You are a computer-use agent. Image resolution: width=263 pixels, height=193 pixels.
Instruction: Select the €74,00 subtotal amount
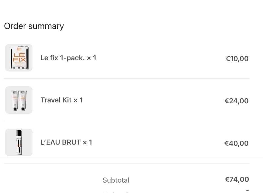(x=237, y=179)
